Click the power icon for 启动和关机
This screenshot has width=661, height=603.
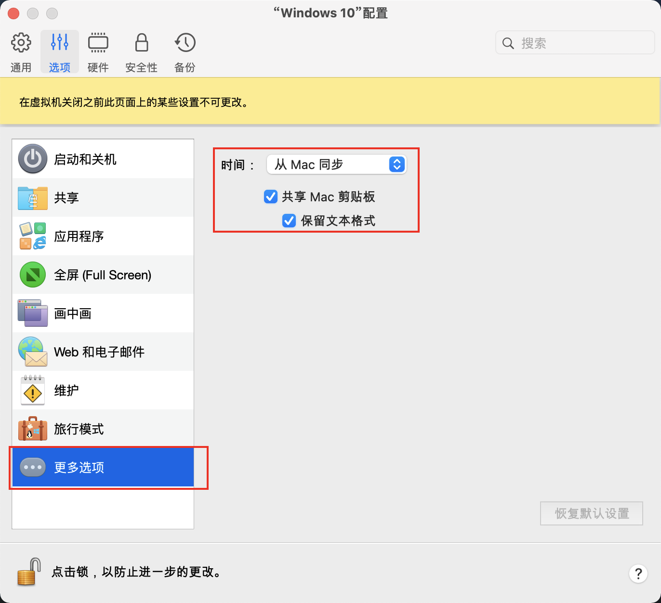[x=33, y=159]
